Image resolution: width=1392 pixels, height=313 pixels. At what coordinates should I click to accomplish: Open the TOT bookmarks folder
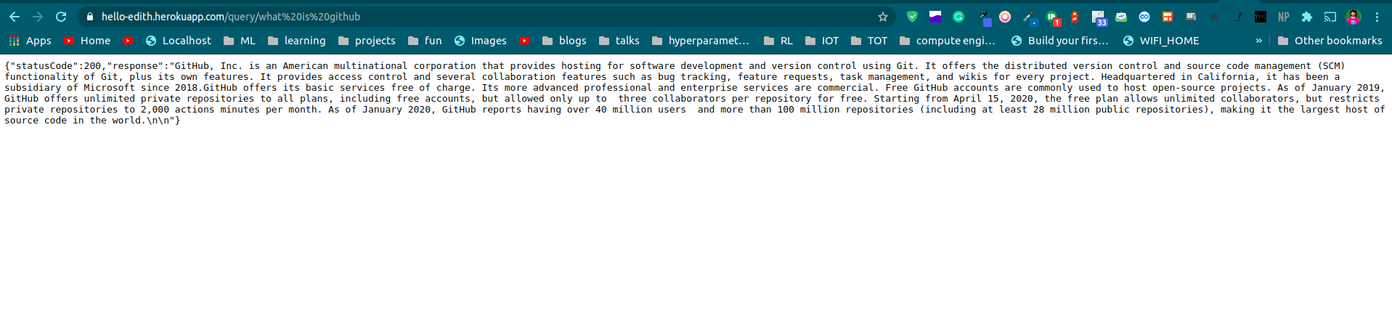[x=869, y=41]
